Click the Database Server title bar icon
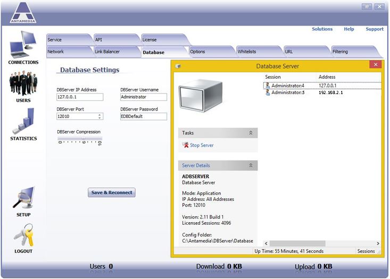The image size is (390, 279). [178, 66]
